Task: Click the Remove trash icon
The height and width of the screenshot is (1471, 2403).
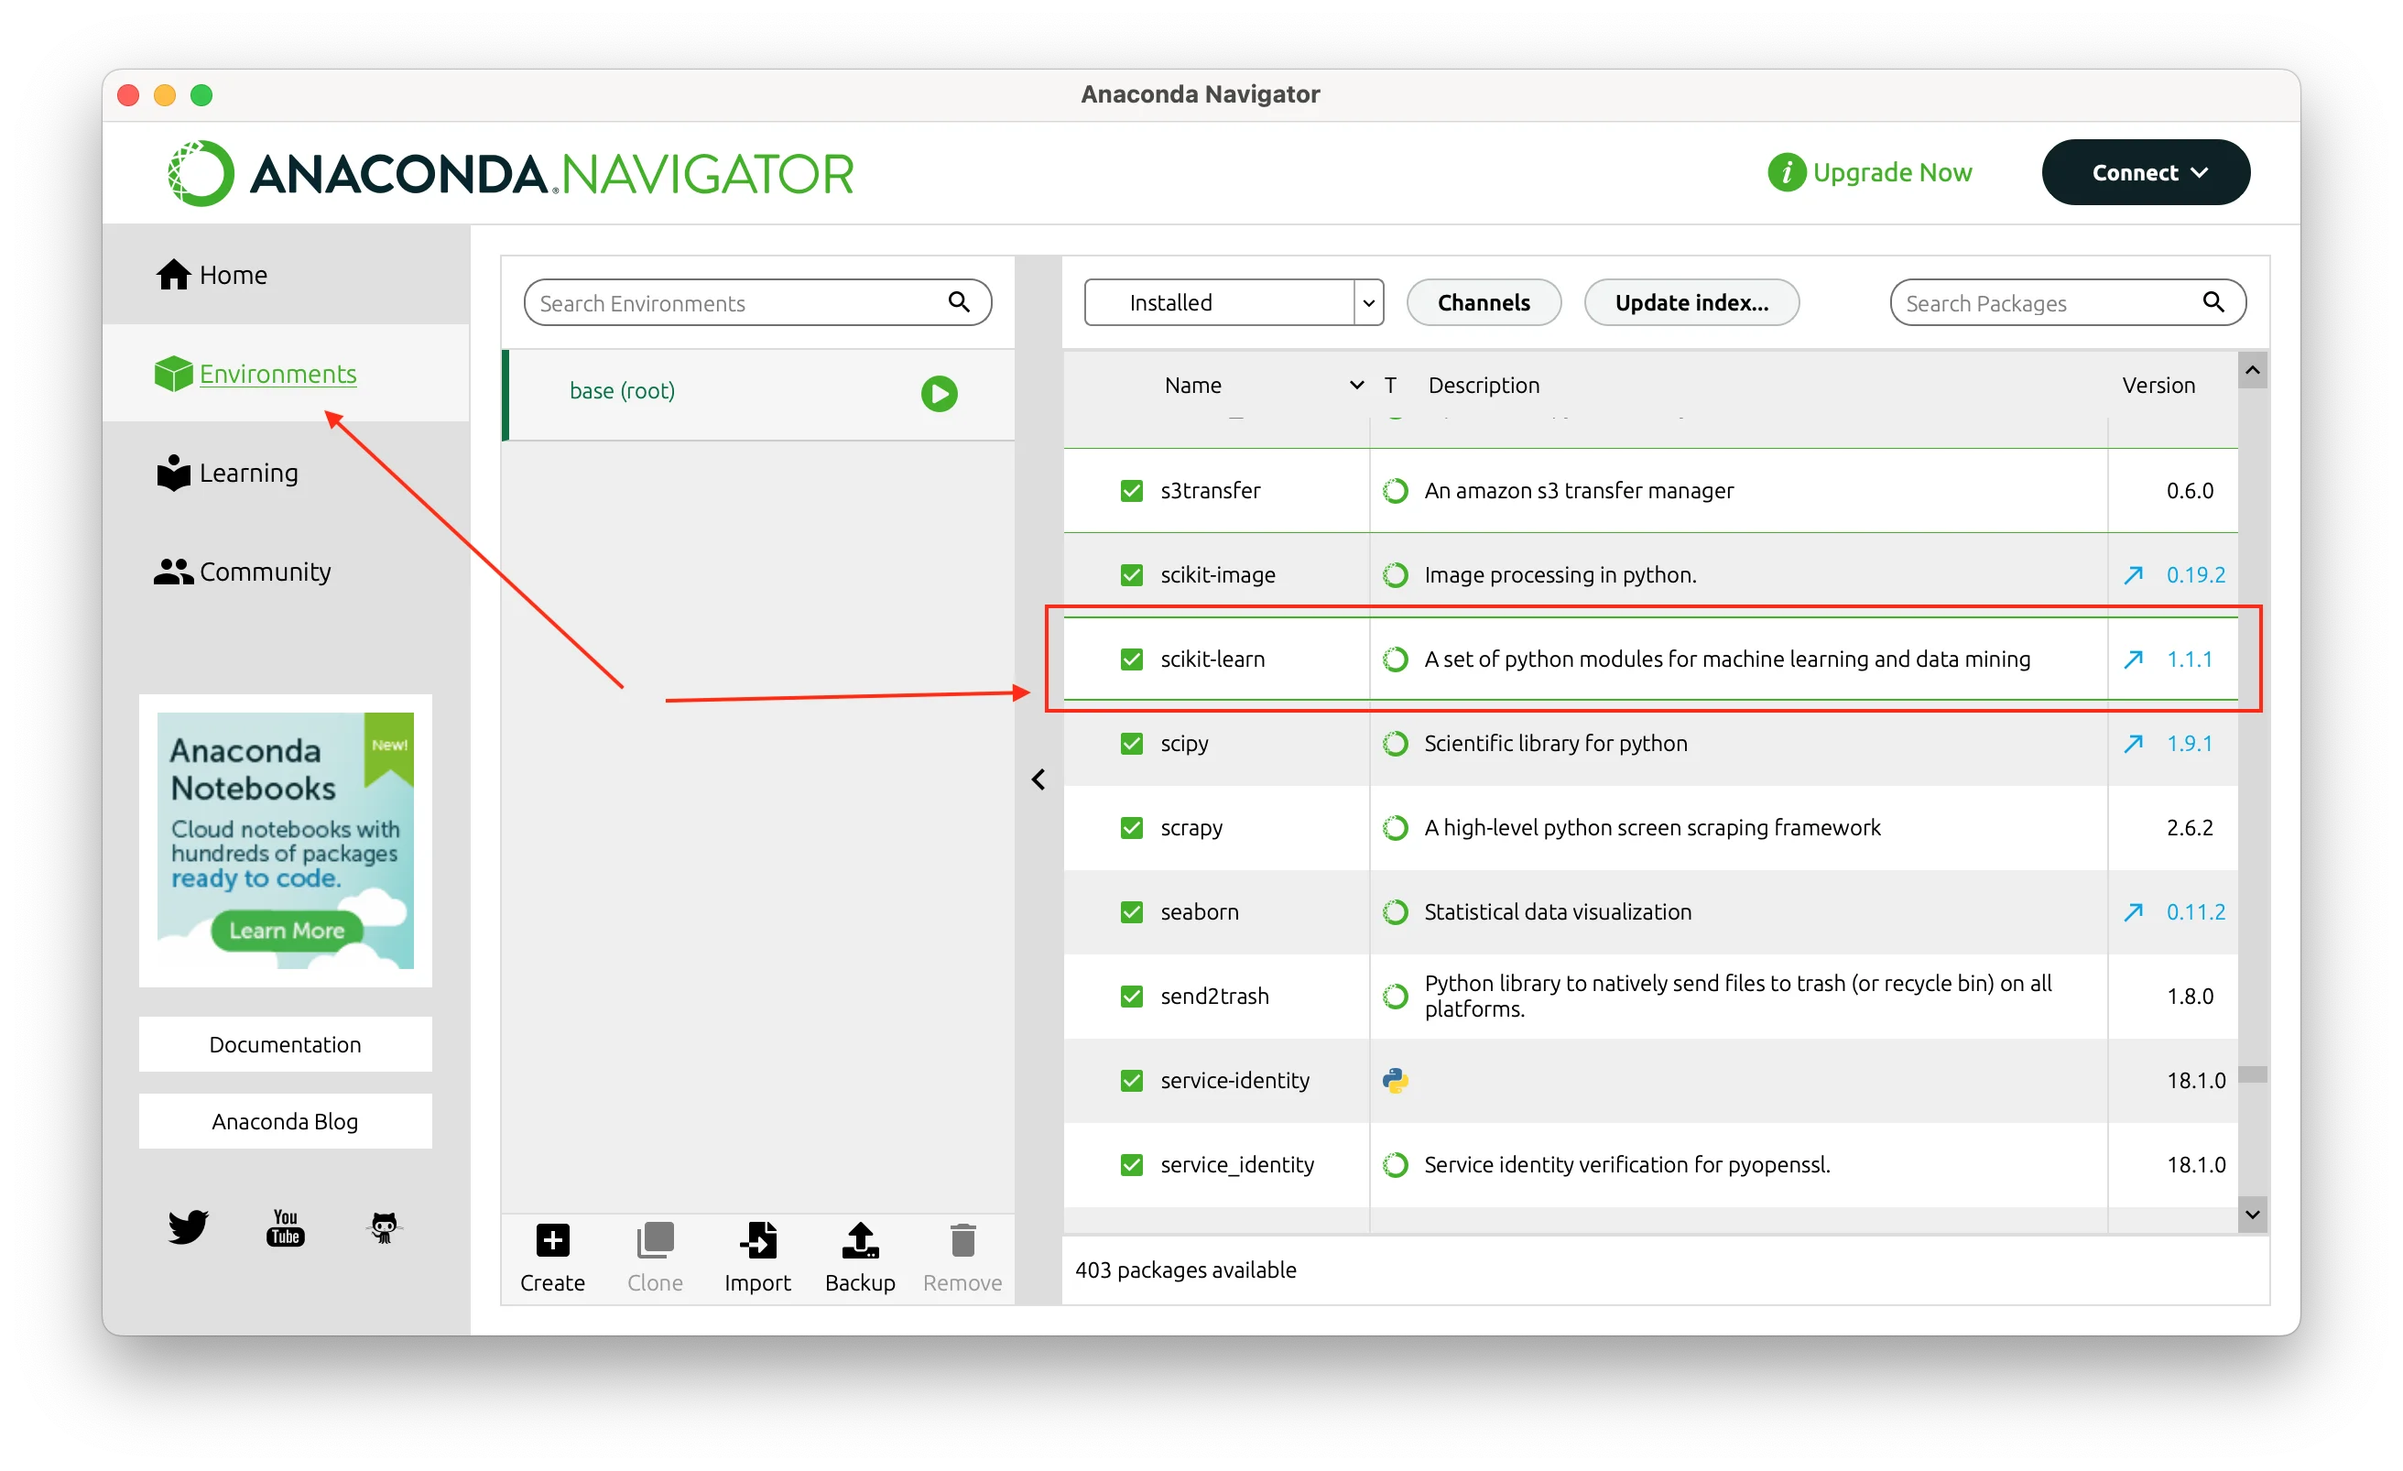Action: (962, 1241)
